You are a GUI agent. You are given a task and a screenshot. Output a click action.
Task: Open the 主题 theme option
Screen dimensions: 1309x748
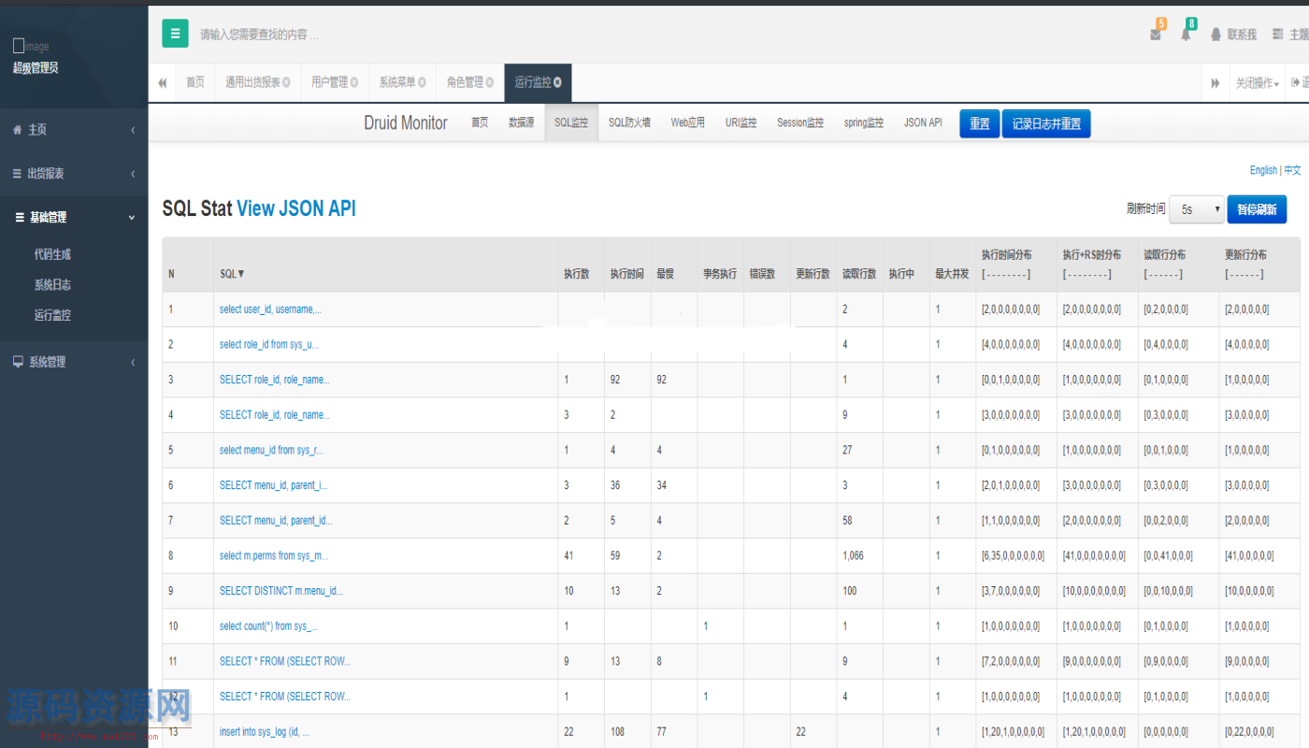tap(1290, 35)
